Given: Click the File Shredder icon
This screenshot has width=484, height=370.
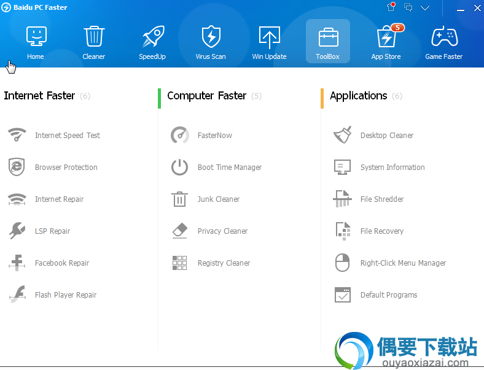Looking at the screenshot, I should tap(342, 199).
